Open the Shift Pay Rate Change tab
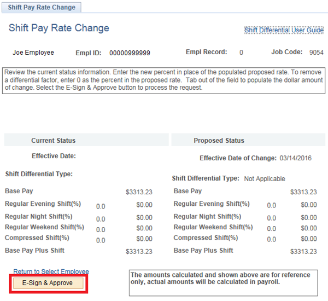This screenshot has width=328, height=301. click(x=42, y=7)
